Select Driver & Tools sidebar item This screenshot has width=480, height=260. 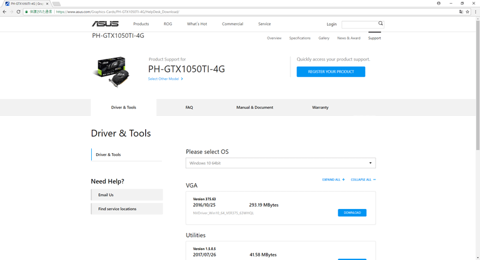click(x=127, y=155)
